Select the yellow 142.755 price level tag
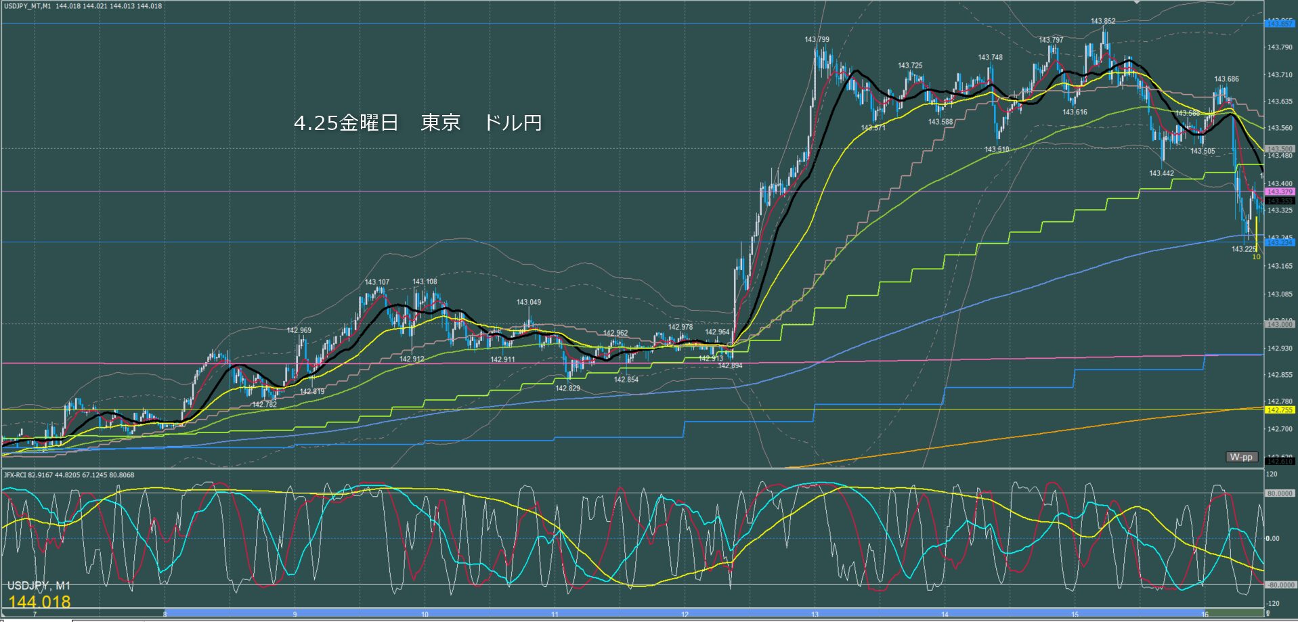The height and width of the screenshot is (622, 1298). tap(1280, 410)
